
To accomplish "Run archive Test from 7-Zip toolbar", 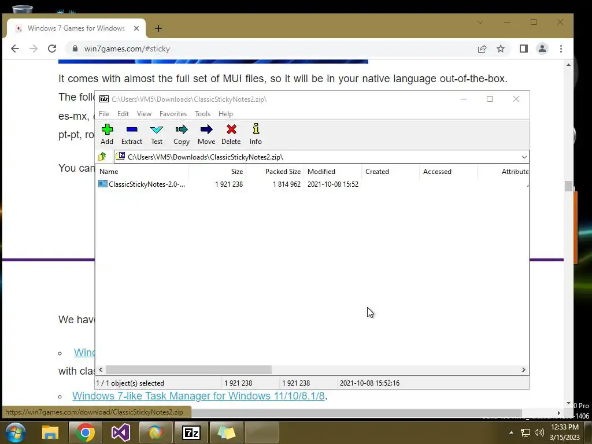I will pos(156,134).
